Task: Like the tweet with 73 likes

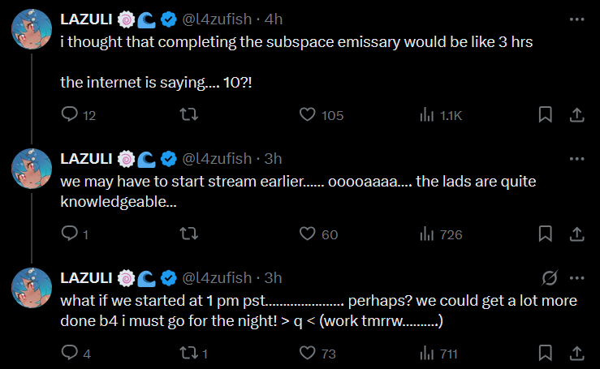Action: tap(307, 354)
